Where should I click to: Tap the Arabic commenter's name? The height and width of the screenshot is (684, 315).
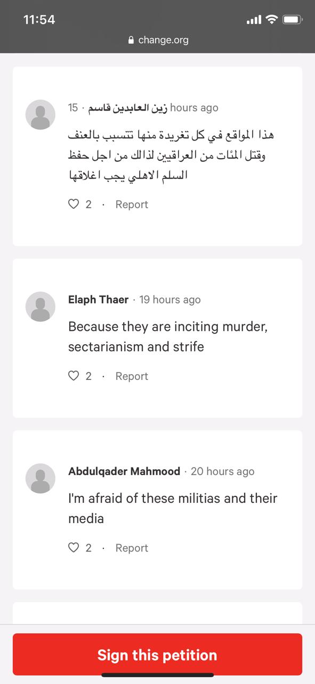click(127, 108)
